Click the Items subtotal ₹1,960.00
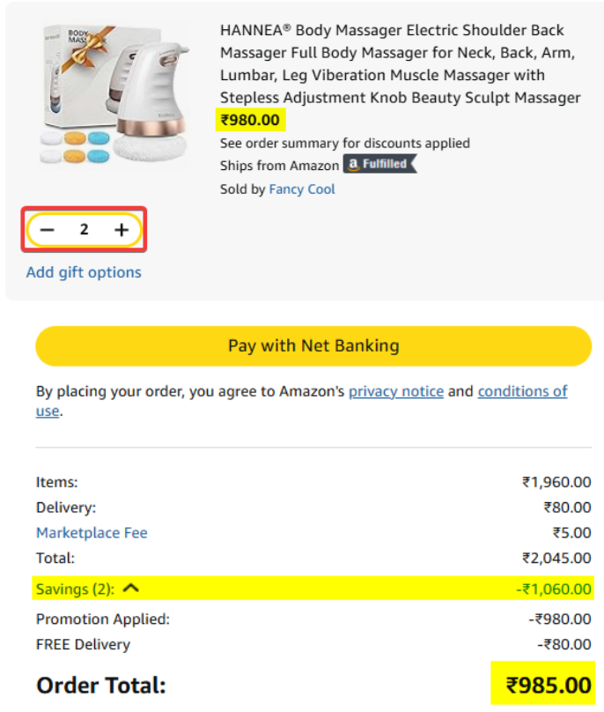Viewport: 604px width, 712px height. click(556, 482)
